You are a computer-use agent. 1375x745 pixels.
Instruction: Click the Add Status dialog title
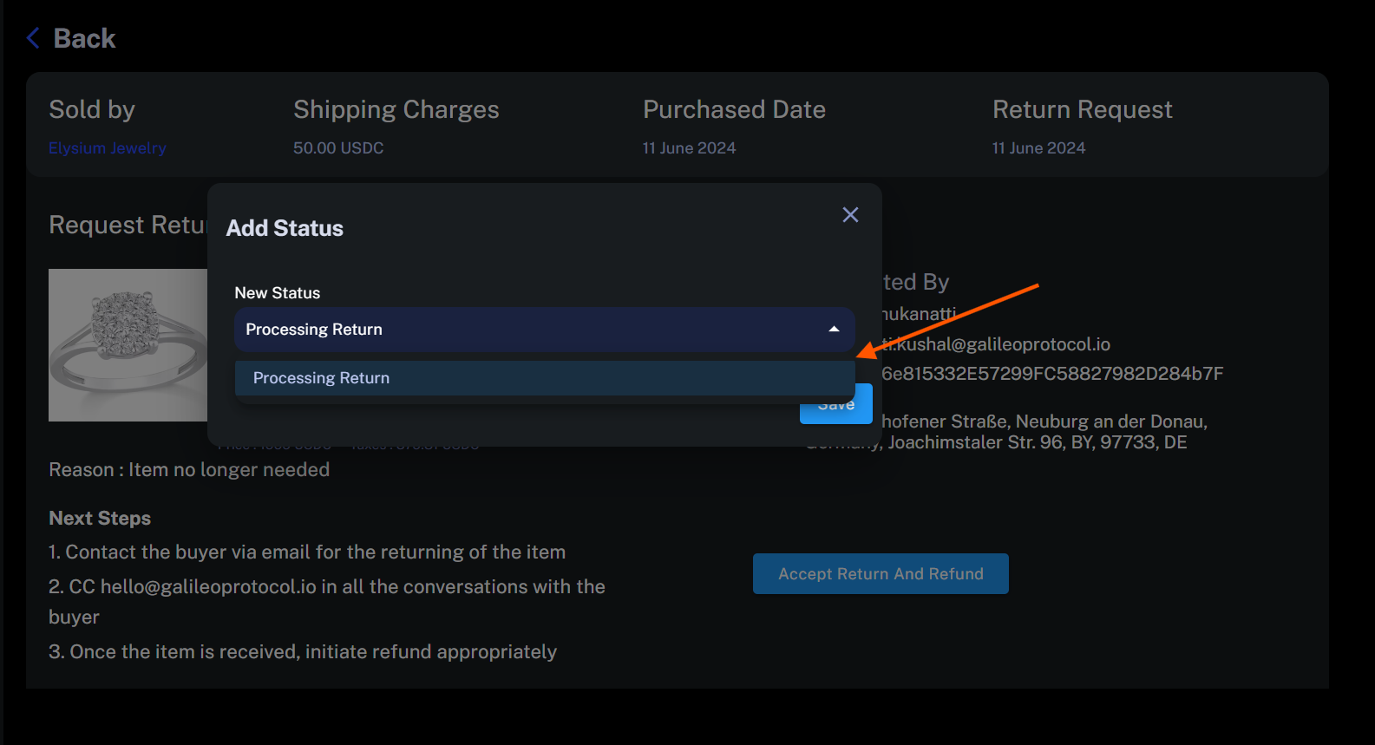click(x=285, y=228)
